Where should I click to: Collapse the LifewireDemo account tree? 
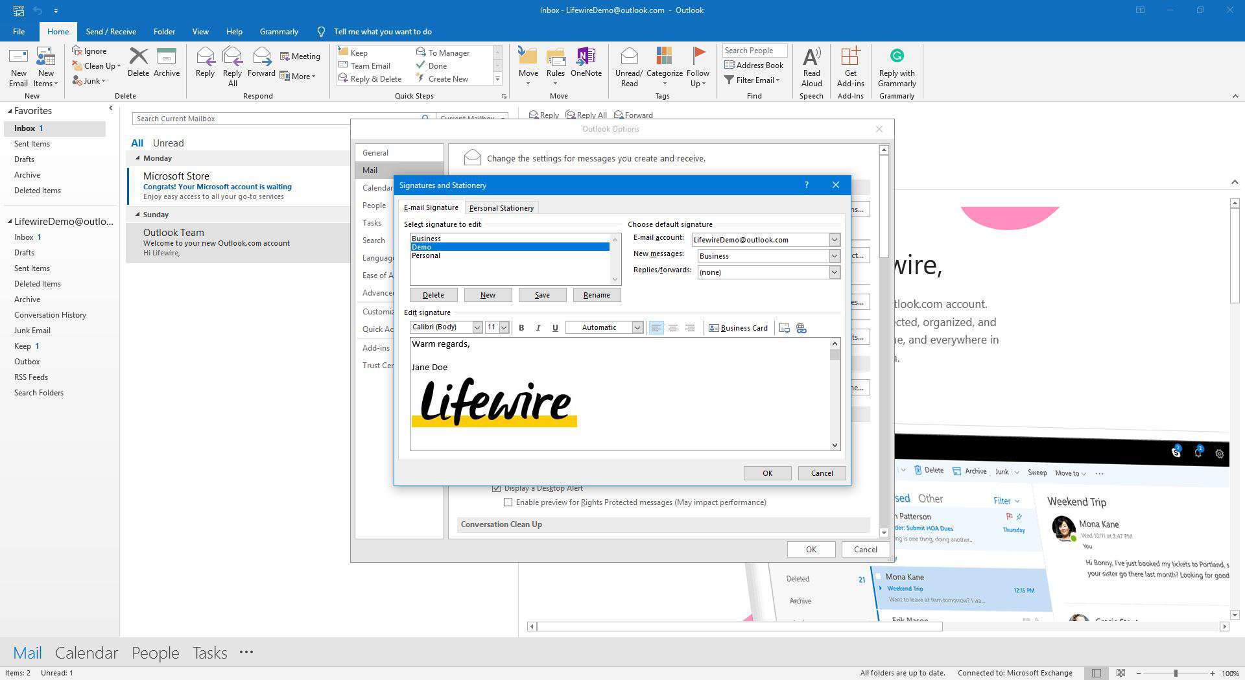10,222
